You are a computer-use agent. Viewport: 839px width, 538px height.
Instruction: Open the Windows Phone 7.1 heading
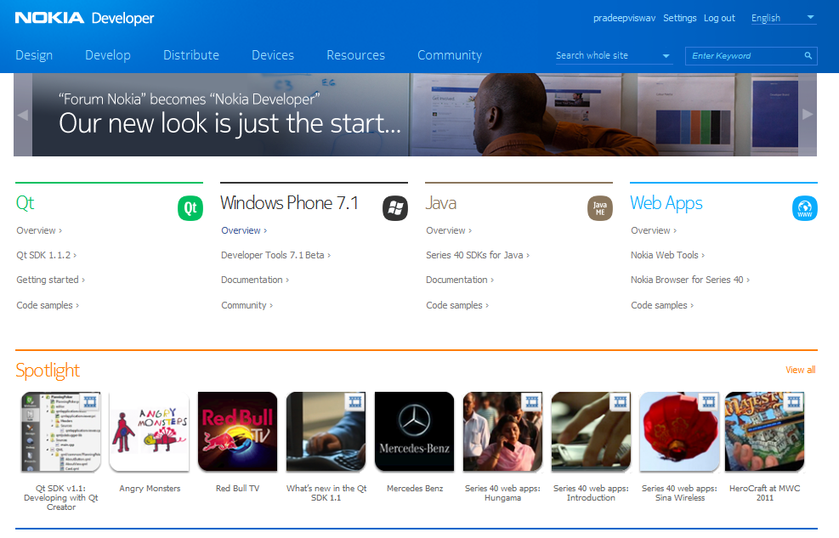[289, 202]
